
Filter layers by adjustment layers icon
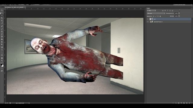coord(165,11)
